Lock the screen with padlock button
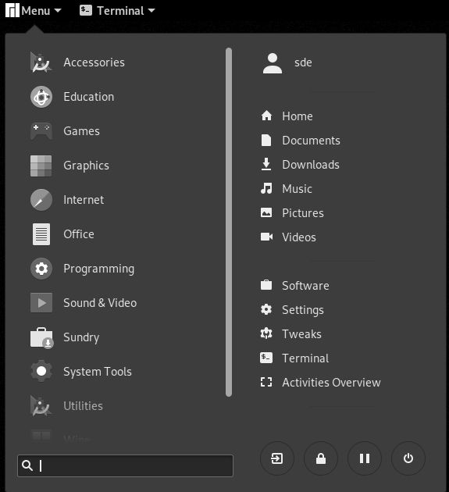The image size is (449, 492). tap(321, 458)
